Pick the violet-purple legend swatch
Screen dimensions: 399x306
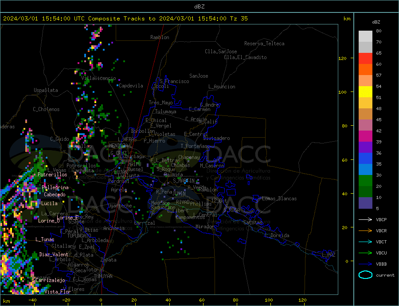(365, 147)
